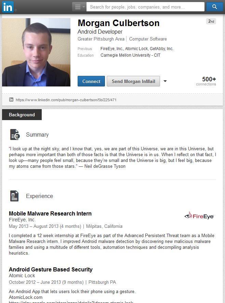The image size is (225, 303).
Task: Click Send Morgan InMail button
Action: [133, 81]
